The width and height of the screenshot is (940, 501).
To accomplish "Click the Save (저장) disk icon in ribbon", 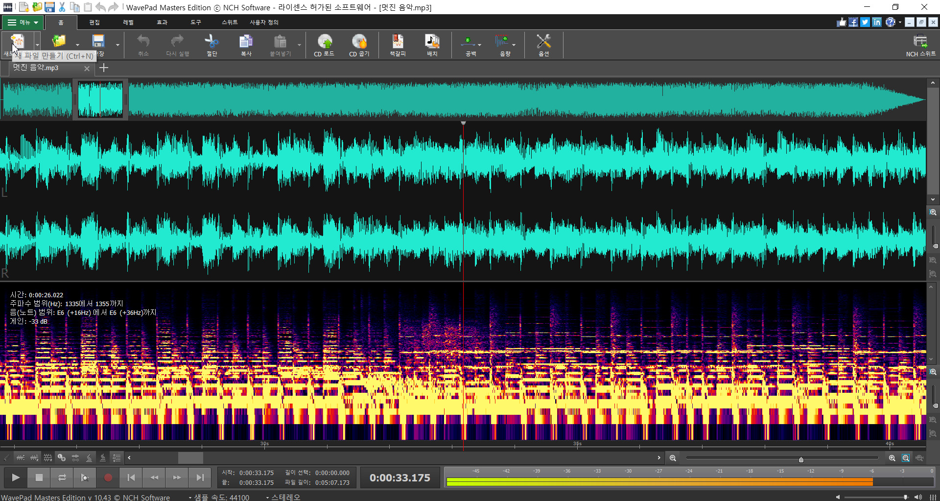I will point(98,41).
